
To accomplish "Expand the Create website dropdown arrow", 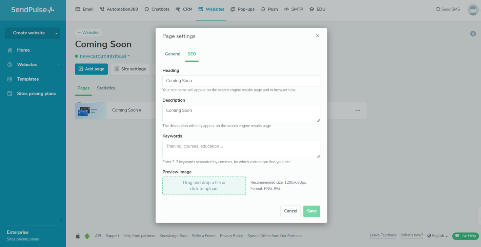I will tap(56, 33).
